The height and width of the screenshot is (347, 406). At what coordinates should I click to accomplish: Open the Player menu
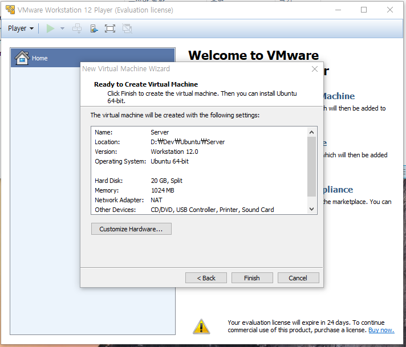(x=21, y=28)
